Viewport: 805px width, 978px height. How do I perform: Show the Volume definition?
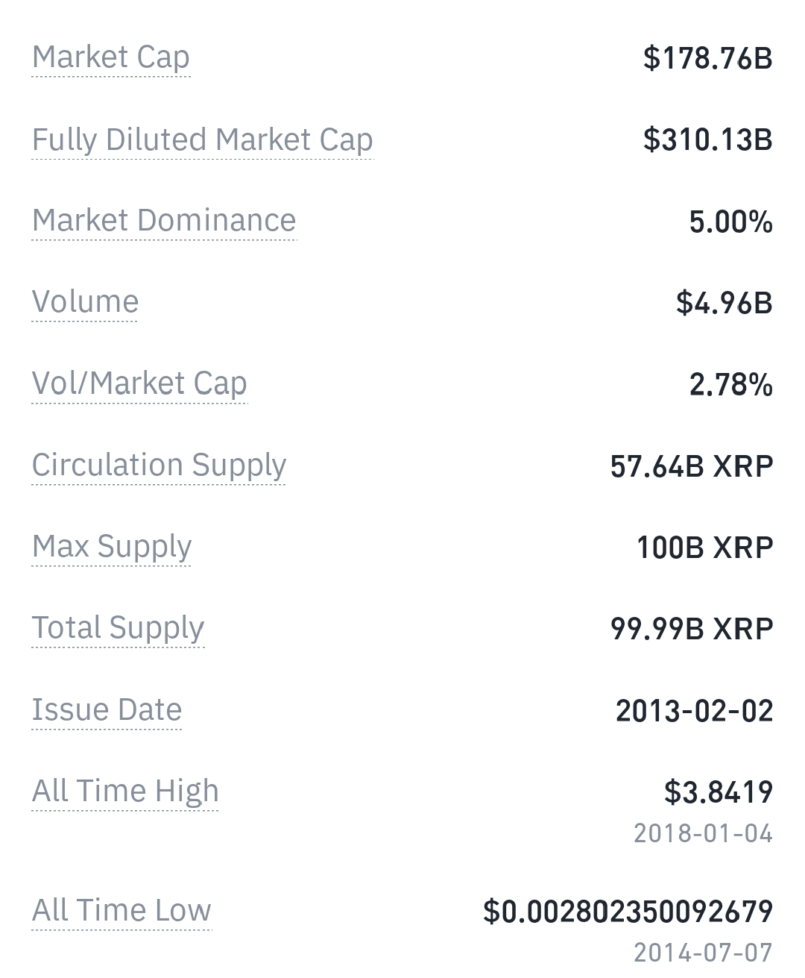85,302
